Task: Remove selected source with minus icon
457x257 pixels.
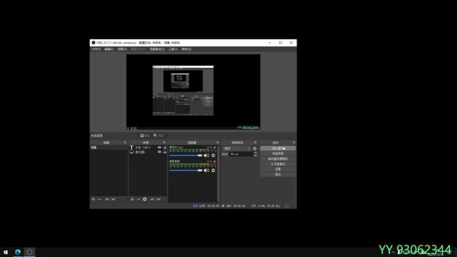Action: pos(138,199)
